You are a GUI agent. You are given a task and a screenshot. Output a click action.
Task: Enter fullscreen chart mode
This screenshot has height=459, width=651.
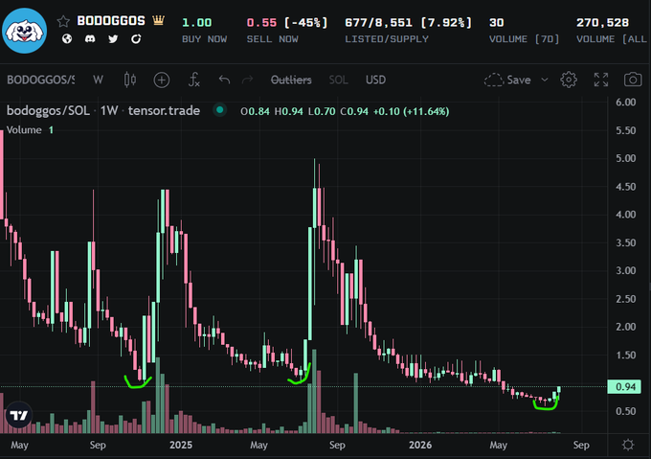[601, 80]
